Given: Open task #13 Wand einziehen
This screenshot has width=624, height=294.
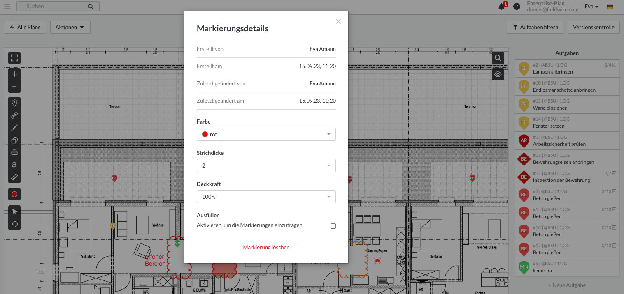Looking at the screenshot, I should (x=567, y=104).
